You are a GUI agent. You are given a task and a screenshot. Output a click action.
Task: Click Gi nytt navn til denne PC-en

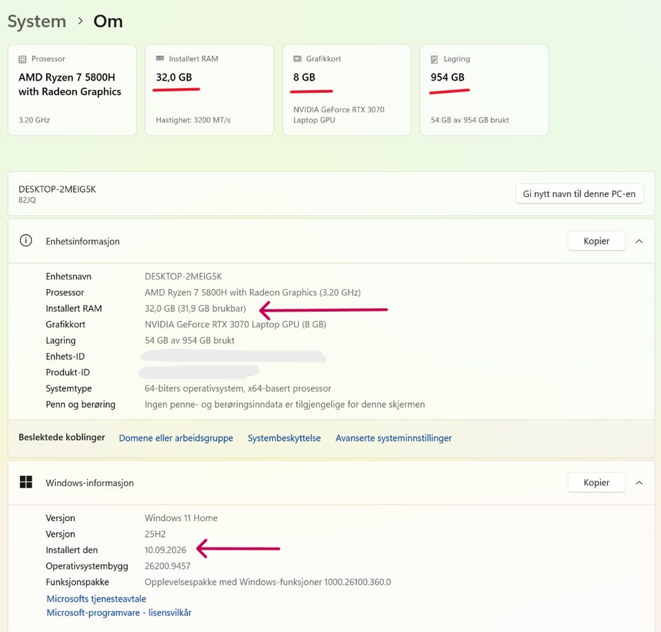pos(579,194)
